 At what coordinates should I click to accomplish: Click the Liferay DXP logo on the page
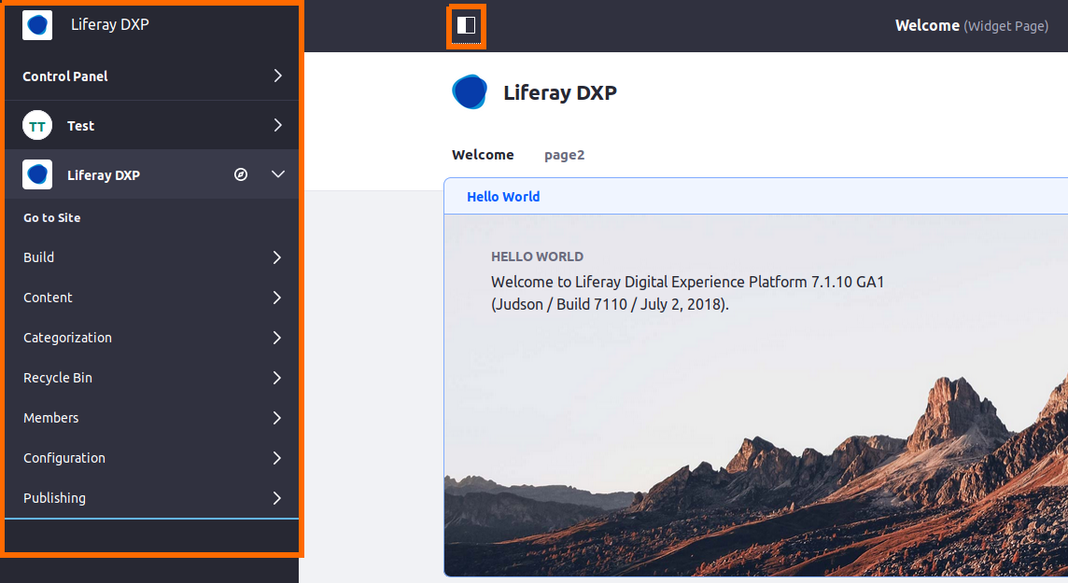click(470, 91)
